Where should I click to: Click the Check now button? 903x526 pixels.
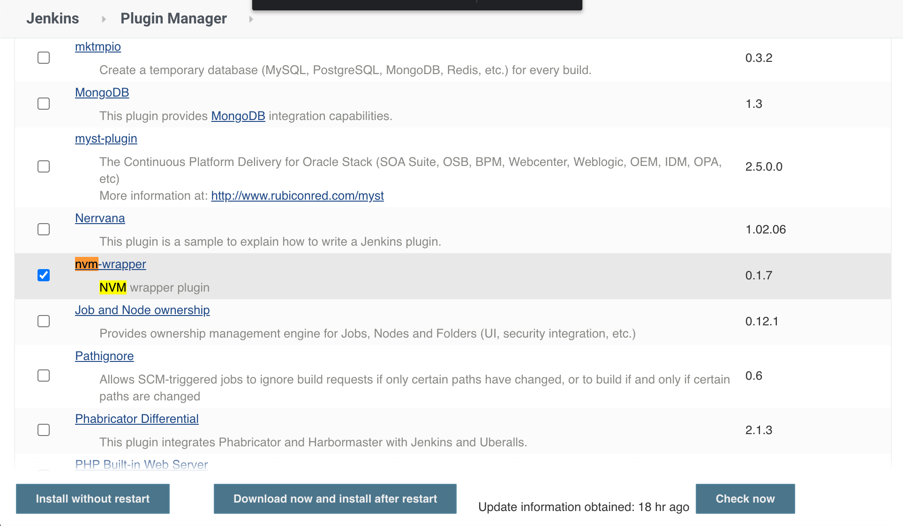tap(745, 499)
